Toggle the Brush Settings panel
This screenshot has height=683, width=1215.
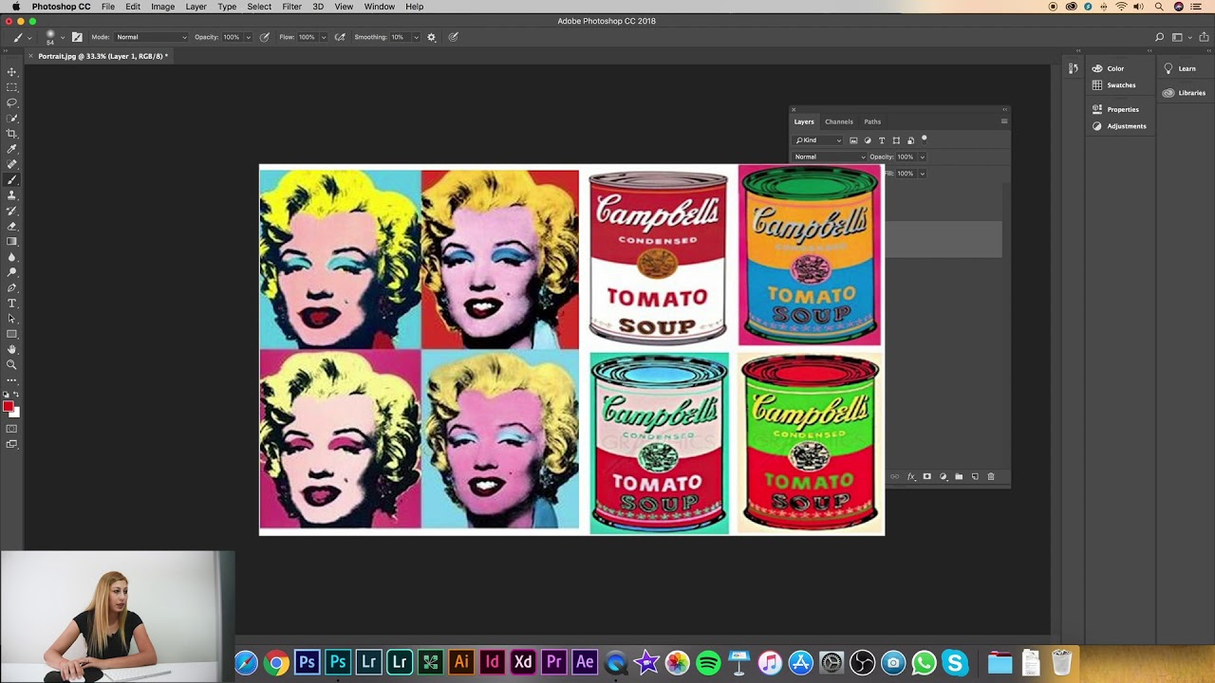click(77, 37)
